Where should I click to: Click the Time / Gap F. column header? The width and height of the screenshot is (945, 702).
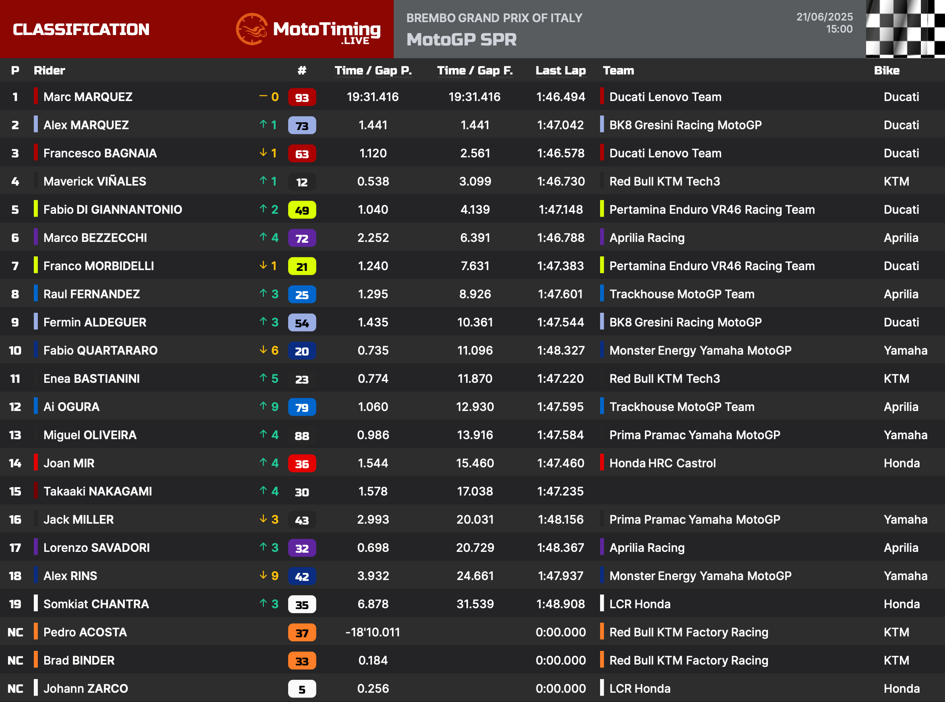(475, 70)
